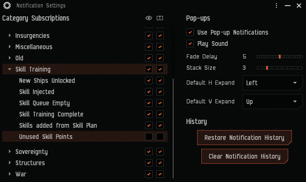Enable pop-up checkbox for Unused Skill Points

tap(160, 137)
